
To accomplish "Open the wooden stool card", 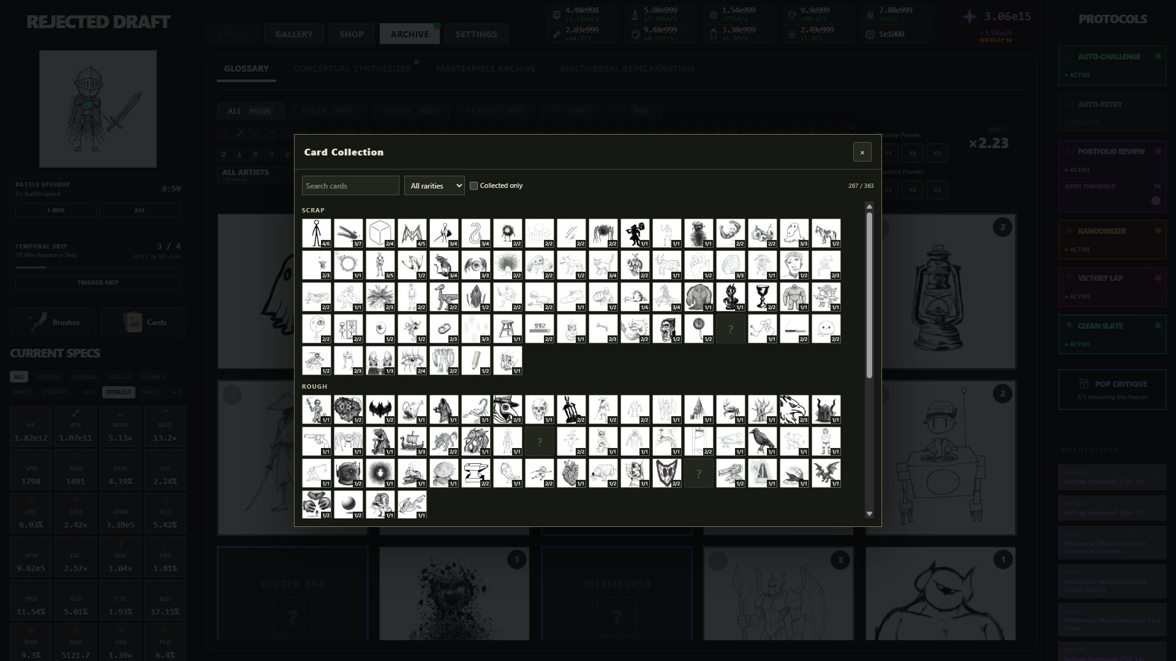I will (x=508, y=329).
